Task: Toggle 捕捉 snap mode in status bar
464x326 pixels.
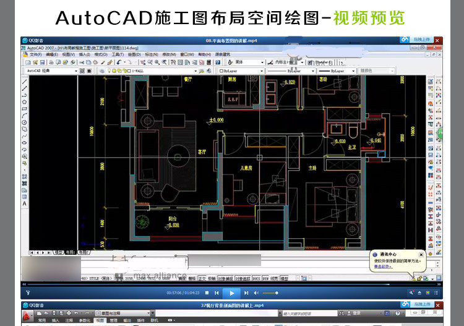Action: tap(183, 278)
